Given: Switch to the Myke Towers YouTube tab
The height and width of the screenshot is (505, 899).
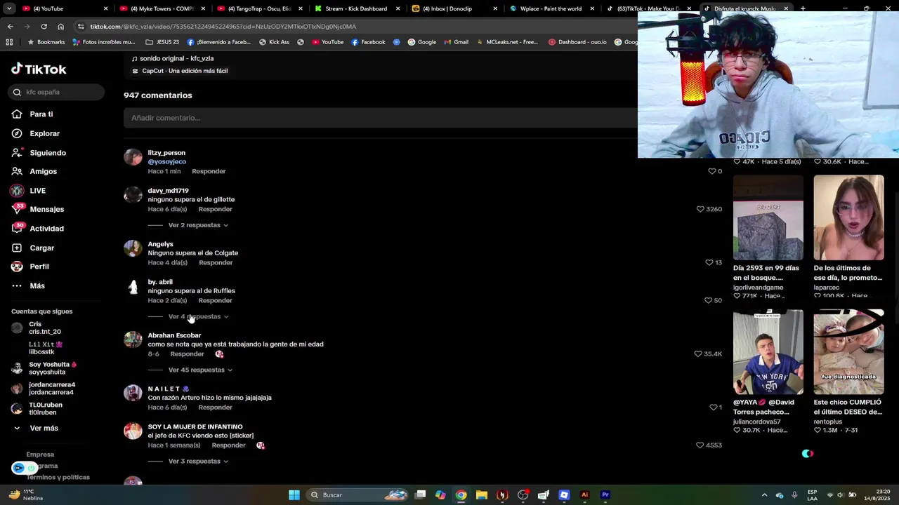Looking at the screenshot, I should (162, 8).
